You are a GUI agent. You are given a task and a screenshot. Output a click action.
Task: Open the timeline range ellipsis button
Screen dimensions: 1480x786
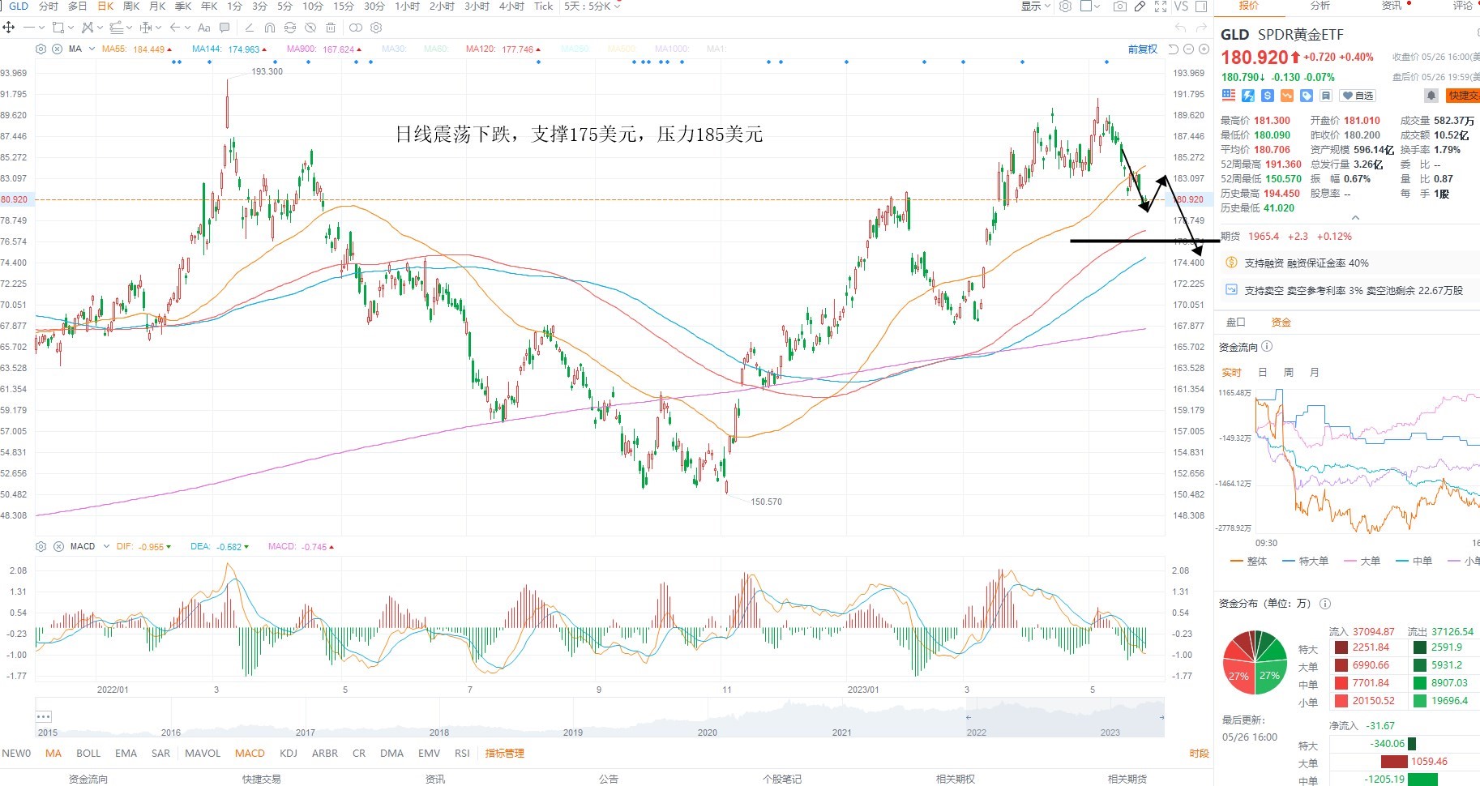(44, 716)
